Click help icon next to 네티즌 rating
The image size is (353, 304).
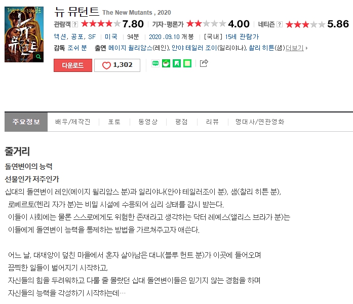click(x=280, y=24)
